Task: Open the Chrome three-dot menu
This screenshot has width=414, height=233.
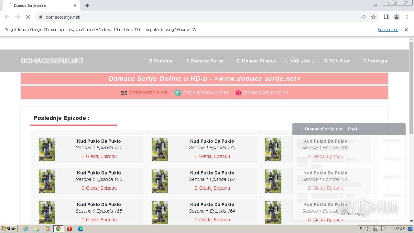Action: click(x=407, y=17)
